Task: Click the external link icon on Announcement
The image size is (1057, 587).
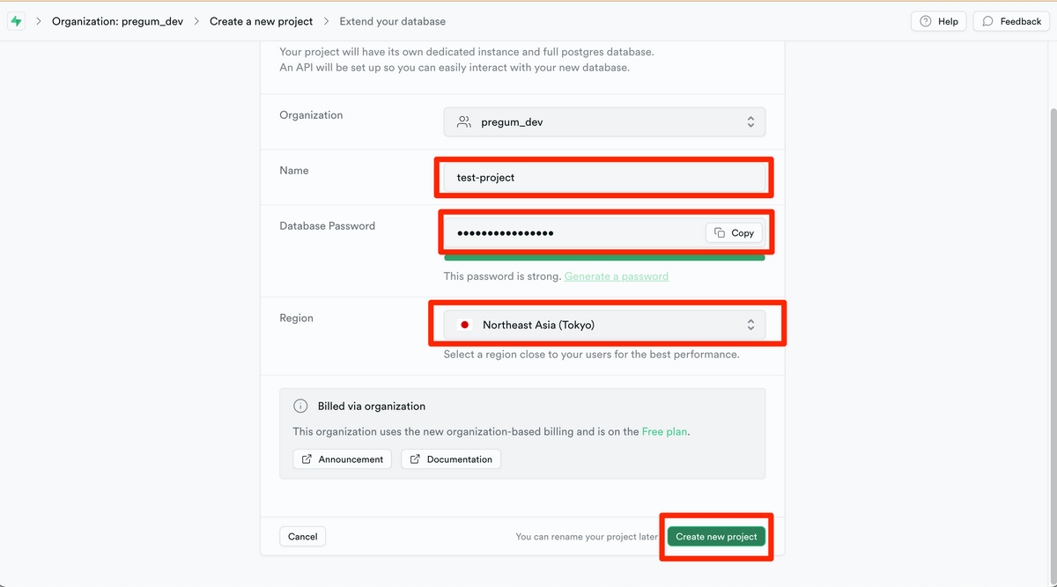Action: 307,459
